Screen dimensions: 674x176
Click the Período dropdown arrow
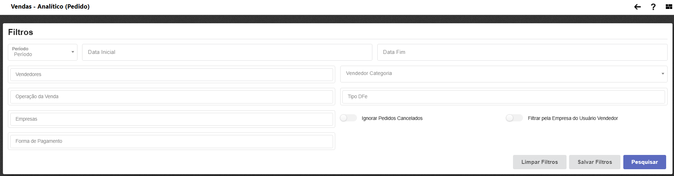[73, 52]
